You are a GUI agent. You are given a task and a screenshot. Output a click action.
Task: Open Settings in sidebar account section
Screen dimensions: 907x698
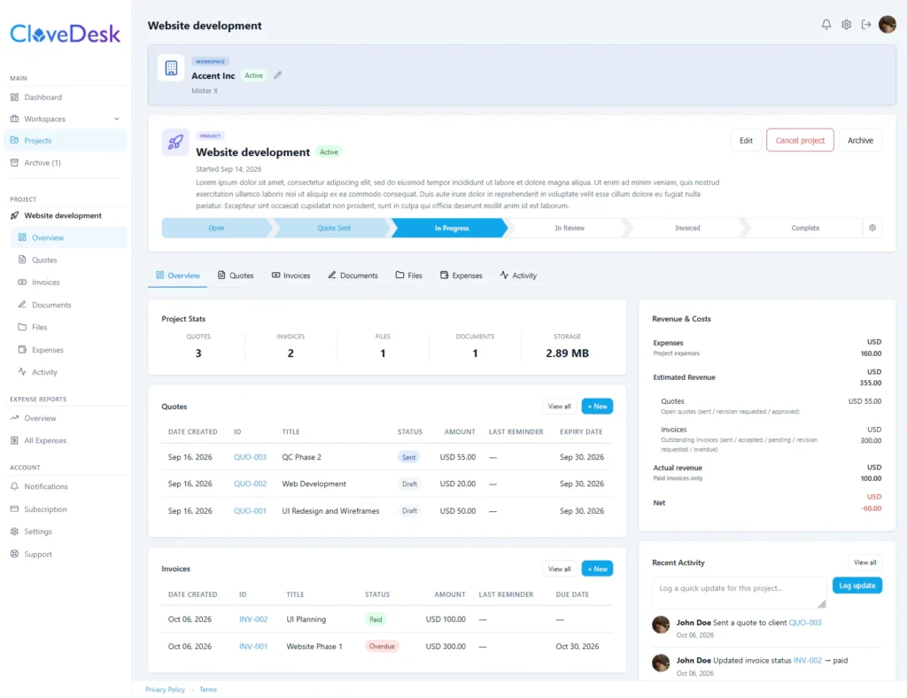pos(66,531)
